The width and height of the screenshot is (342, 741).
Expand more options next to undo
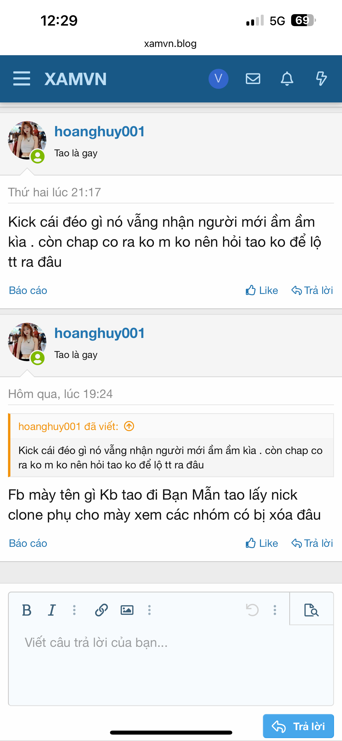tap(275, 610)
